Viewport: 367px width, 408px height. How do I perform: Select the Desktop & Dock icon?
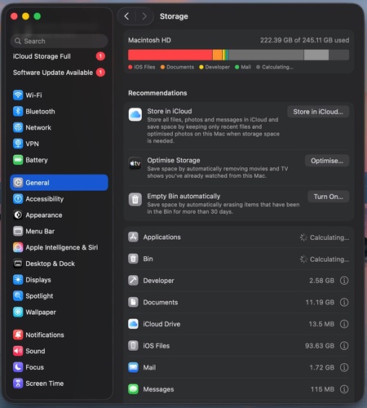tap(18, 264)
